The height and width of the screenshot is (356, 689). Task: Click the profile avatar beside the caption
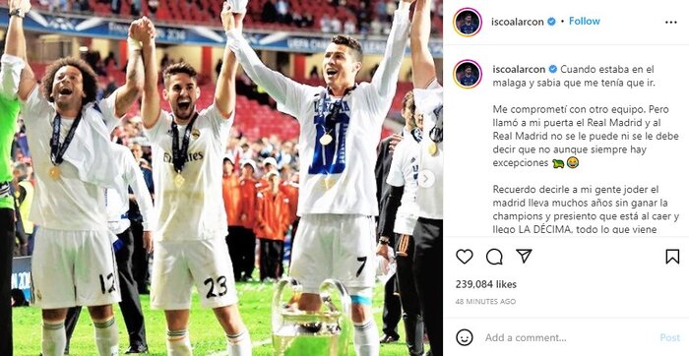tap(468, 74)
